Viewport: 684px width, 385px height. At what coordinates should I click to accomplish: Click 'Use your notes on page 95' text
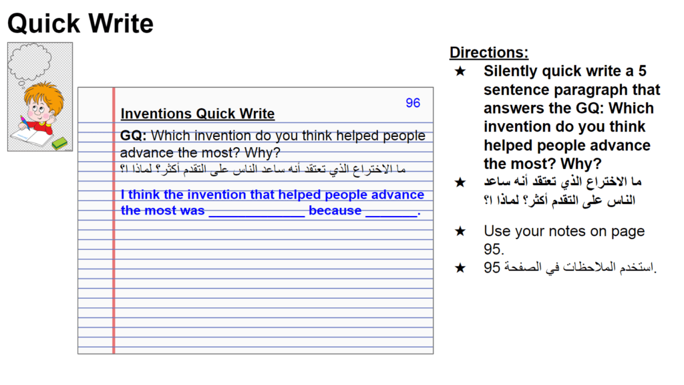coord(564,240)
